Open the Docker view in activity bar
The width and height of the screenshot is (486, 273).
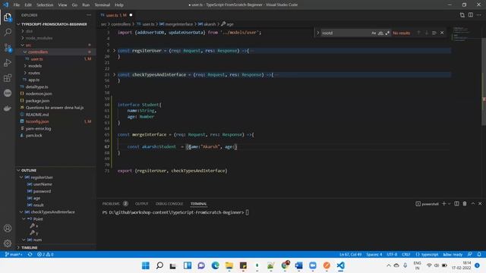click(x=8, y=108)
